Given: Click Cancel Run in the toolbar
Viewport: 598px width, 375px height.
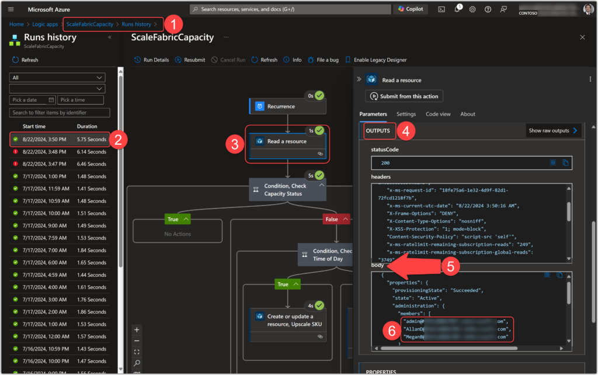Looking at the screenshot, I should point(228,60).
